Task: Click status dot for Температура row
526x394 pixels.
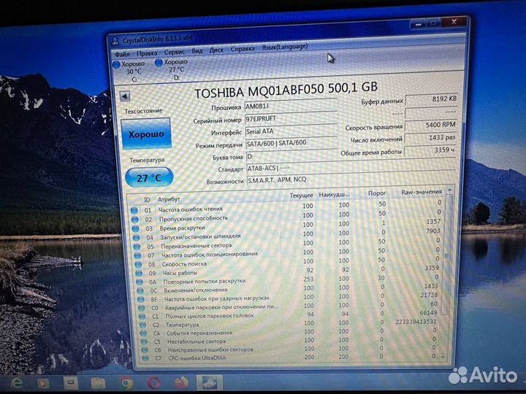Action: pos(143,325)
